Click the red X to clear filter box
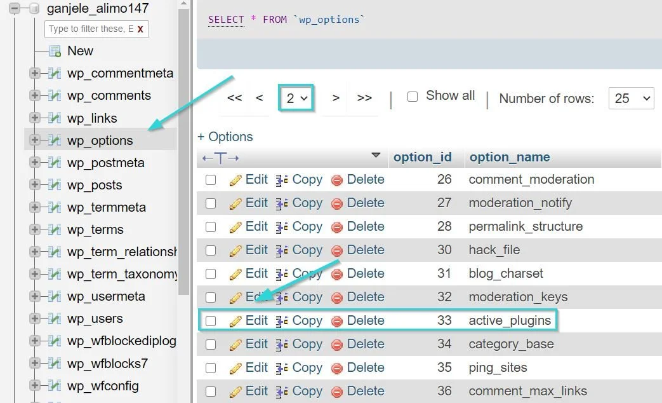Viewport: 662px width, 403px height. pyautogui.click(x=140, y=29)
